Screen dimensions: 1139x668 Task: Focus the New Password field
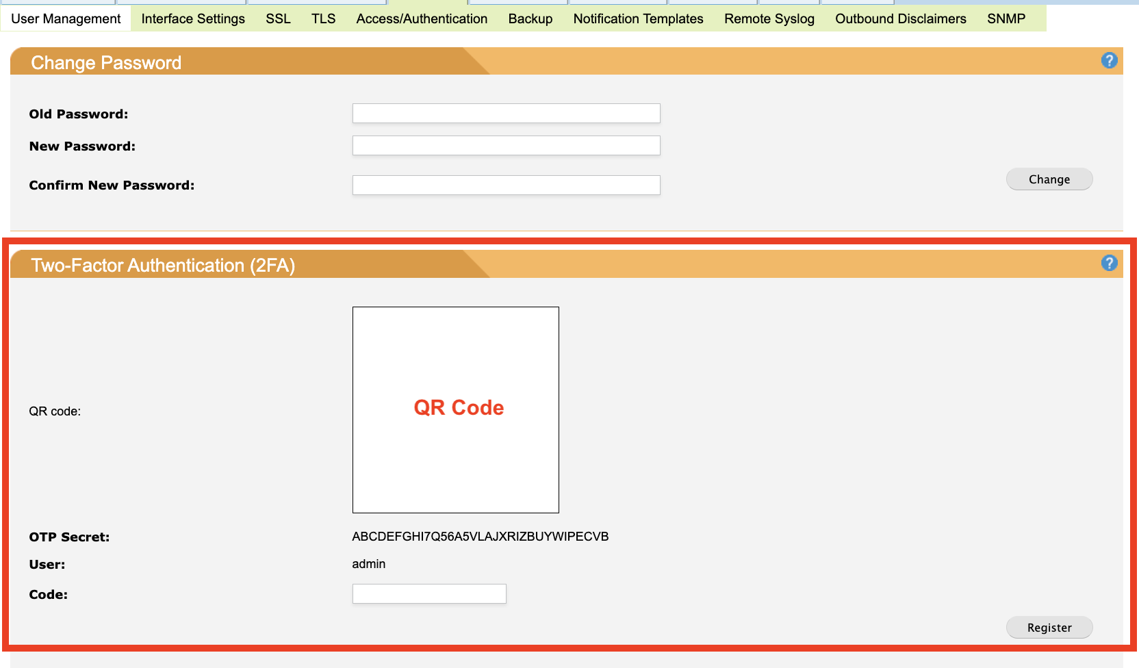[x=506, y=146]
